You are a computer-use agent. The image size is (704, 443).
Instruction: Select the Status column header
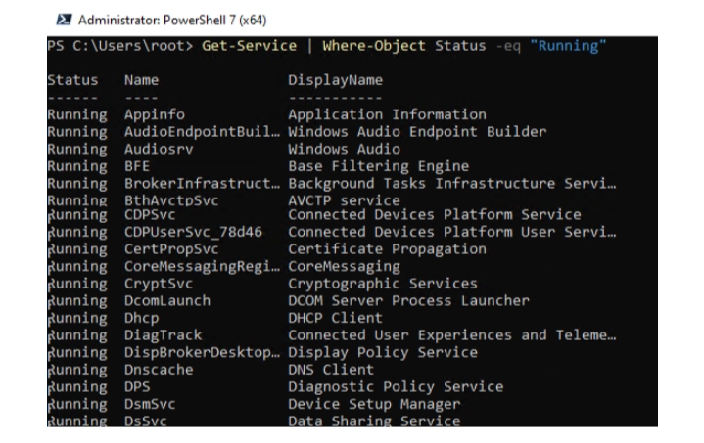click(72, 80)
